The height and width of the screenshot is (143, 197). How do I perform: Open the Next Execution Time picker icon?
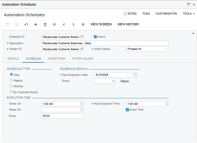point(167,104)
